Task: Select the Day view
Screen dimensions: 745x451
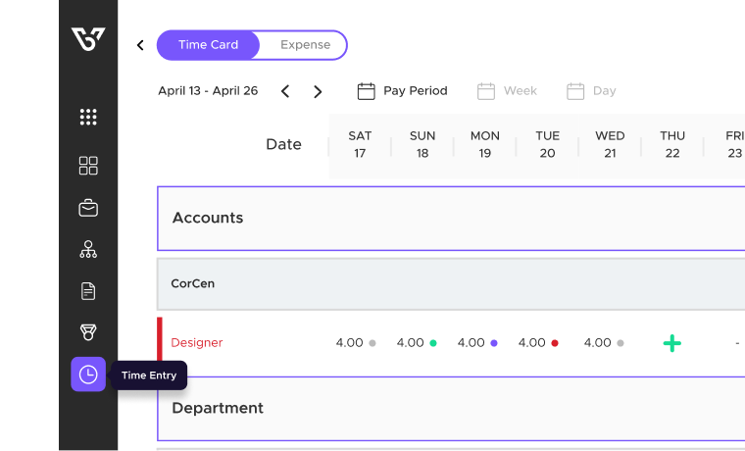Action: [592, 91]
